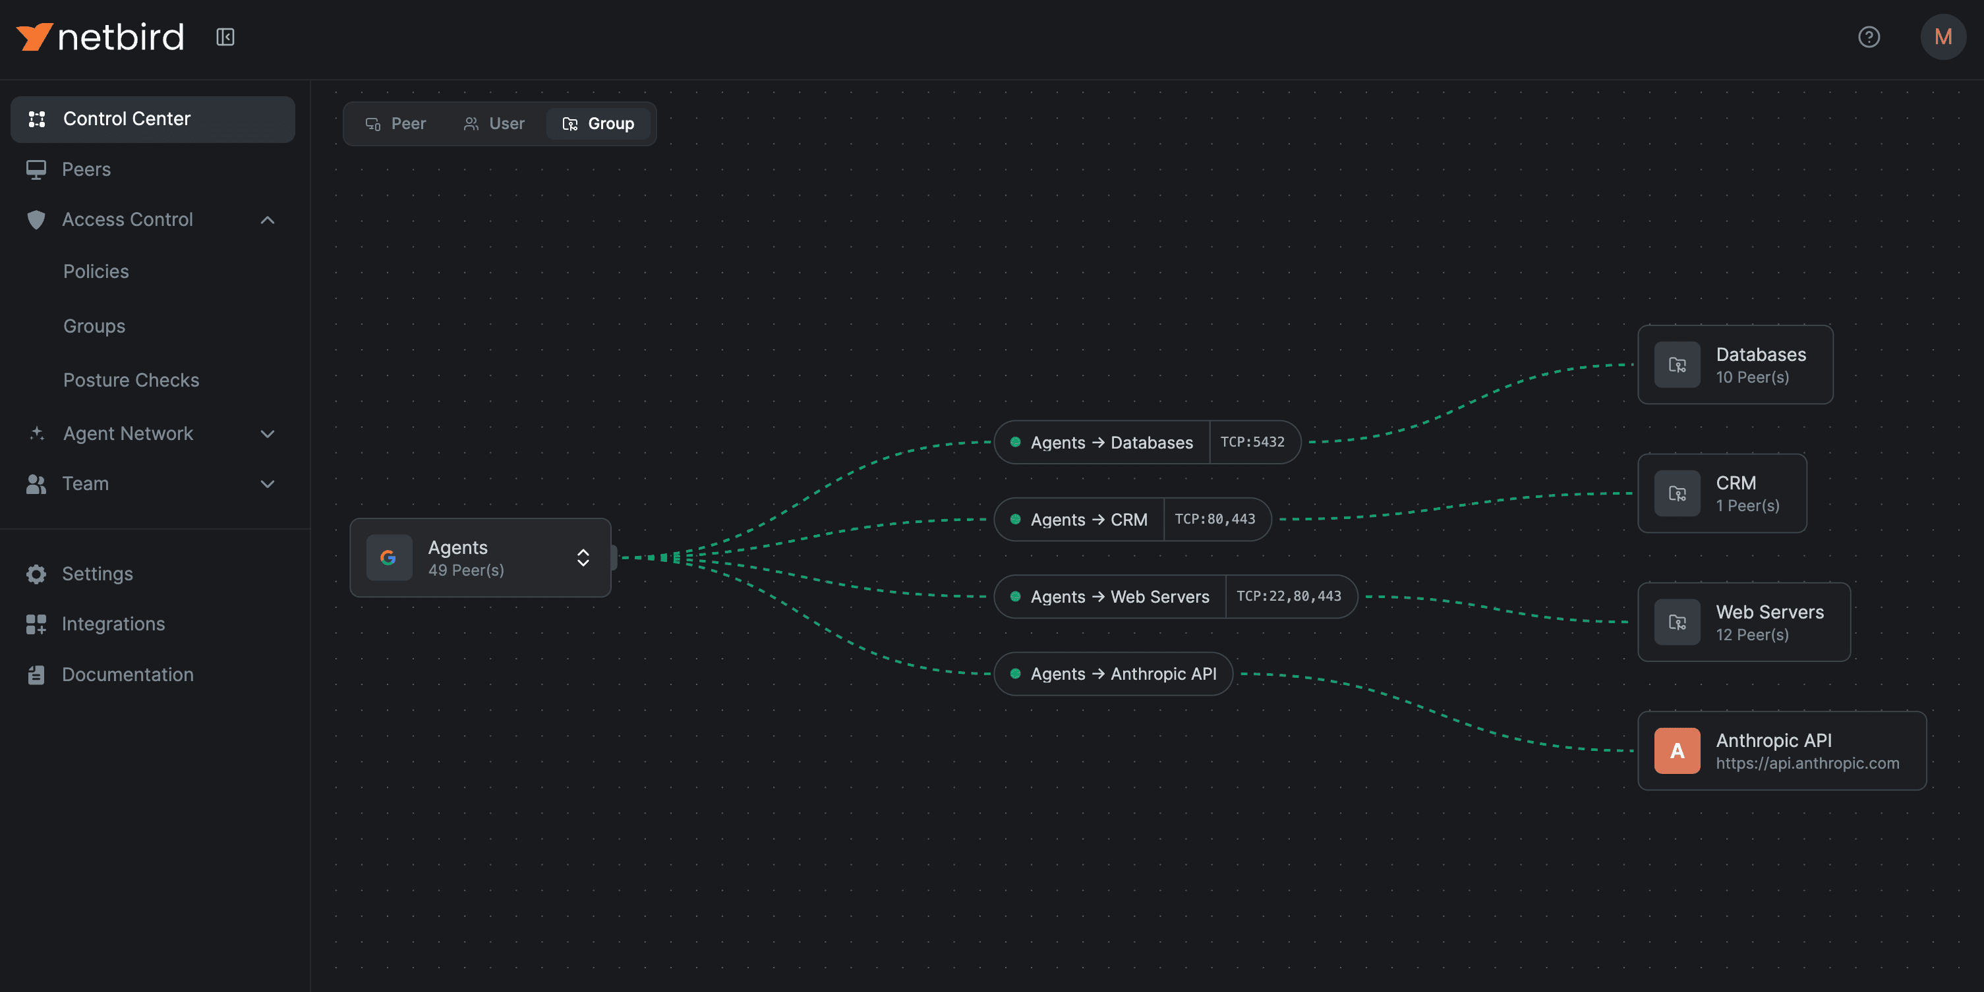Click the Access Control shield icon
1984x992 pixels.
click(x=36, y=220)
